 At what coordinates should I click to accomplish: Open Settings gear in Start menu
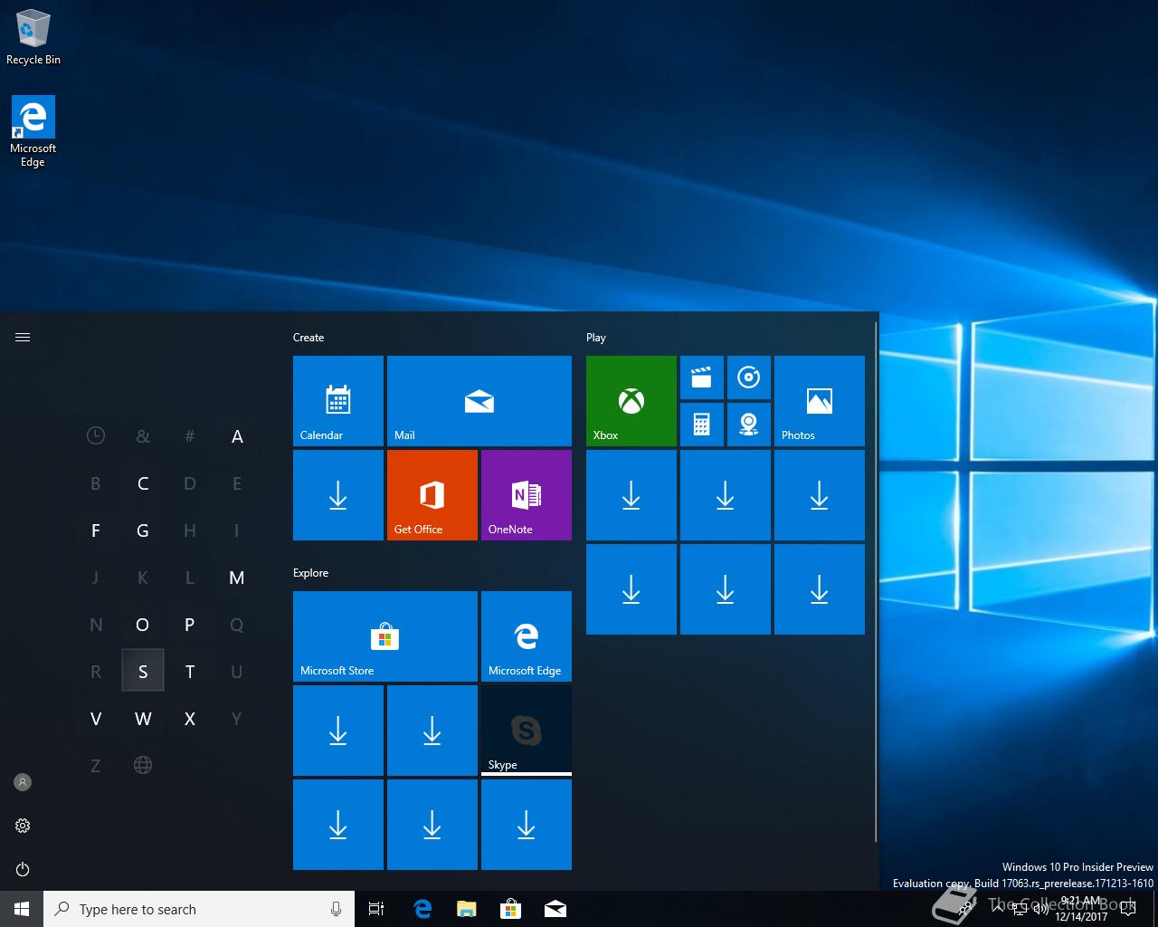pos(23,826)
